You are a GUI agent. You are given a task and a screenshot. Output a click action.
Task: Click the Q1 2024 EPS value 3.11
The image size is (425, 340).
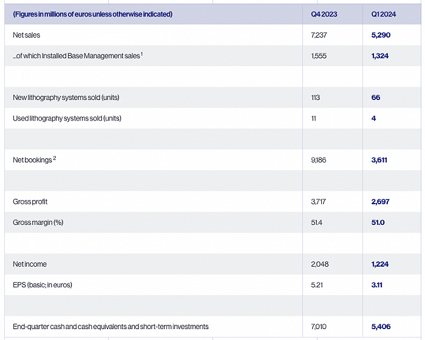pos(377,285)
